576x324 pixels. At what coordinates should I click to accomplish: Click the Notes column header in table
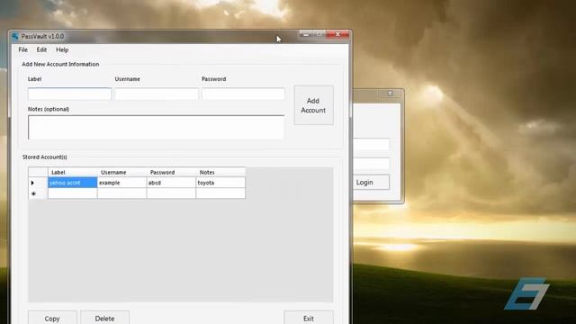tap(220, 172)
